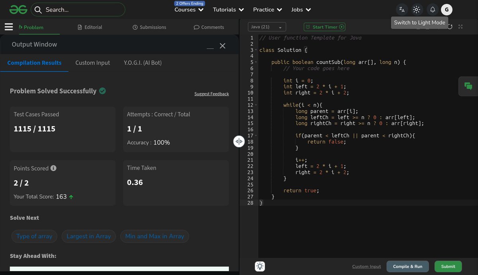Image resolution: width=478 pixels, height=275 pixels.
Task: Collapse code fold at line 5
Action: pyautogui.click(x=256, y=62)
